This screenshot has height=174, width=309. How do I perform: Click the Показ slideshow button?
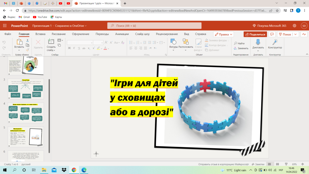point(285,34)
